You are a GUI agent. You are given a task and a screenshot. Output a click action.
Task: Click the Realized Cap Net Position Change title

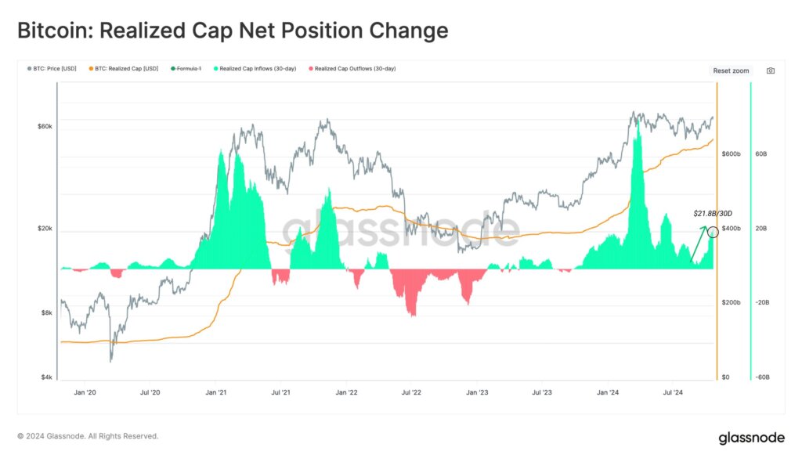click(233, 31)
